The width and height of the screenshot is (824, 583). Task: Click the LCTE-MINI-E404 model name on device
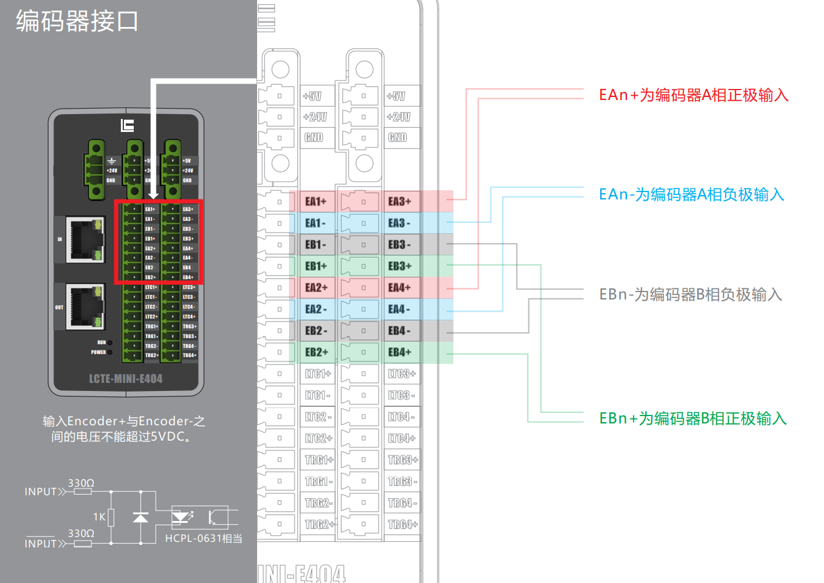pos(126,379)
